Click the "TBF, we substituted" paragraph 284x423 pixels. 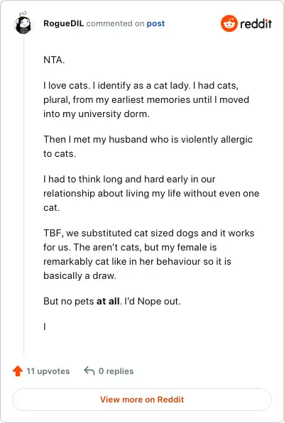(149, 254)
